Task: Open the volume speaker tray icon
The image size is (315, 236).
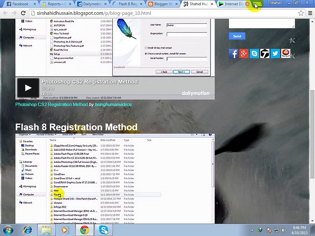Action: [x=283, y=230]
